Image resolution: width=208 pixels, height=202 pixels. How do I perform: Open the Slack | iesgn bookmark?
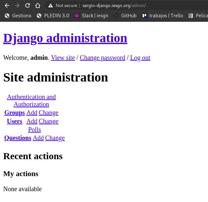91,16
